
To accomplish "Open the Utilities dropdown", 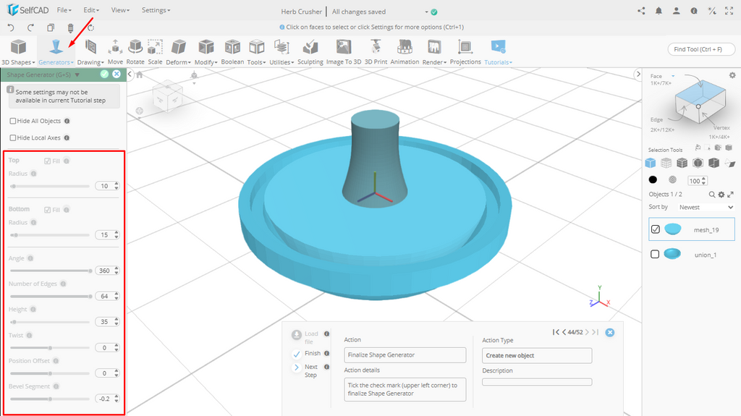I will 281,52.
